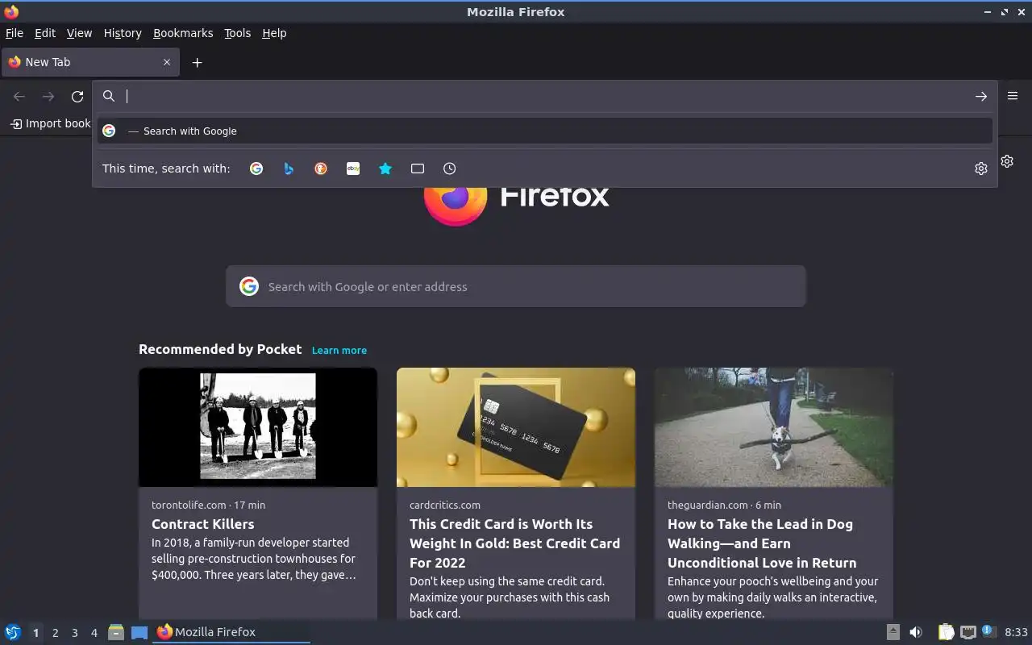This screenshot has height=645, width=1032.
Task: Click the network monitor tray icon
Action: coord(968,632)
